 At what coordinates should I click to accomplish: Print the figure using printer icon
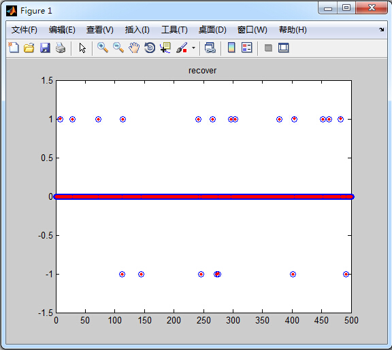61,48
